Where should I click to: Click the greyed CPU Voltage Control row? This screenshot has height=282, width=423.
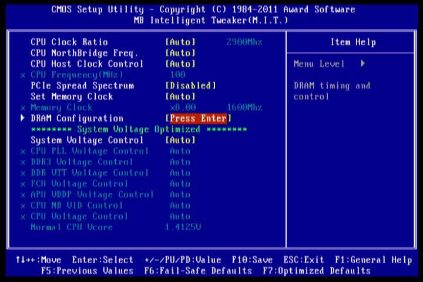(x=79, y=217)
